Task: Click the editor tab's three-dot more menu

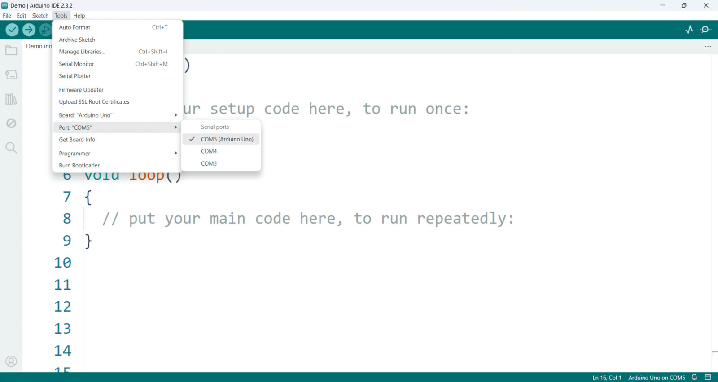Action: click(708, 47)
